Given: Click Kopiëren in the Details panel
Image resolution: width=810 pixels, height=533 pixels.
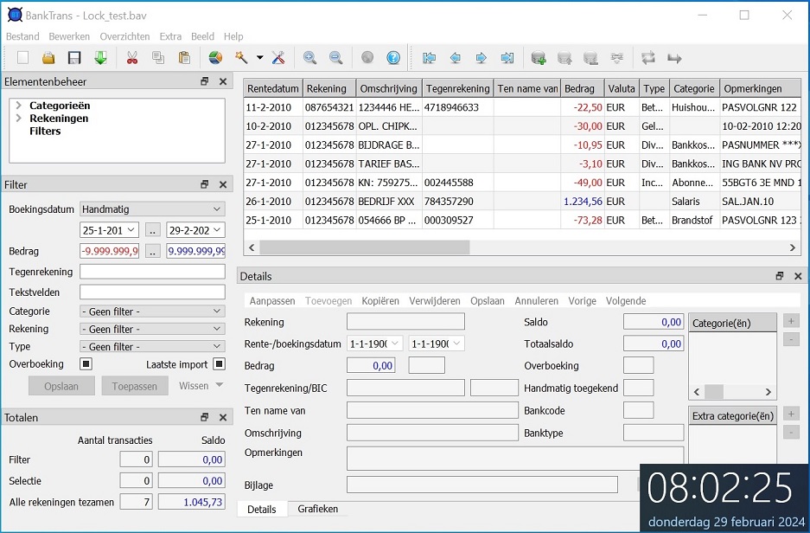Looking at the screenshot, I should [x=380, y=301].
